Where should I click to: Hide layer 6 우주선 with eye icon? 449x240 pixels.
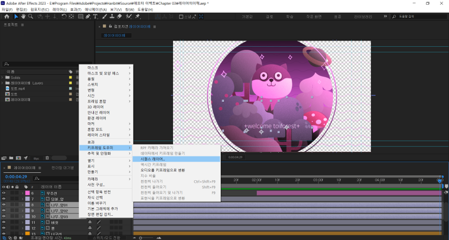(x=4, y=193)
